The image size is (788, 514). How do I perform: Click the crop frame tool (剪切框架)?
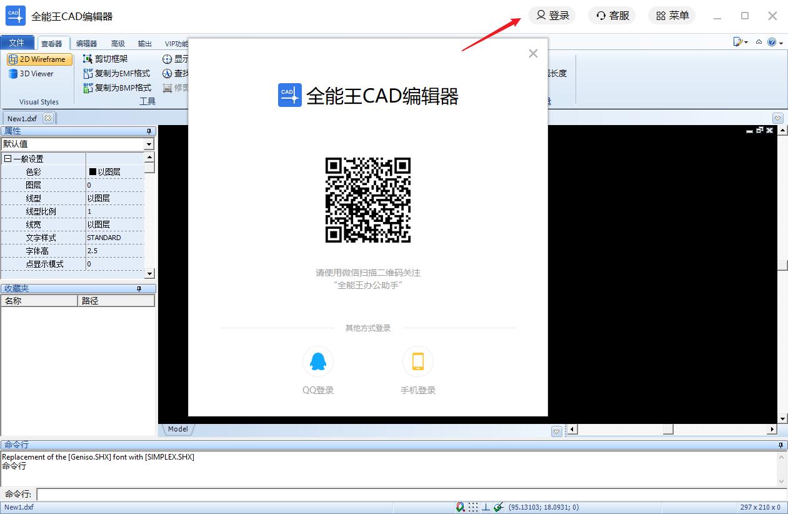coord(105,59)
